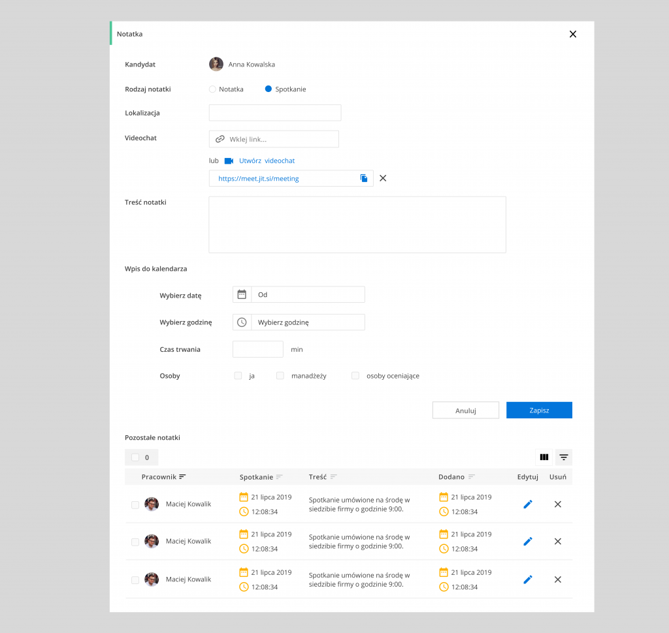Click the Pracownik column header
The image size is (669, 633).
(x=159, y=477)
